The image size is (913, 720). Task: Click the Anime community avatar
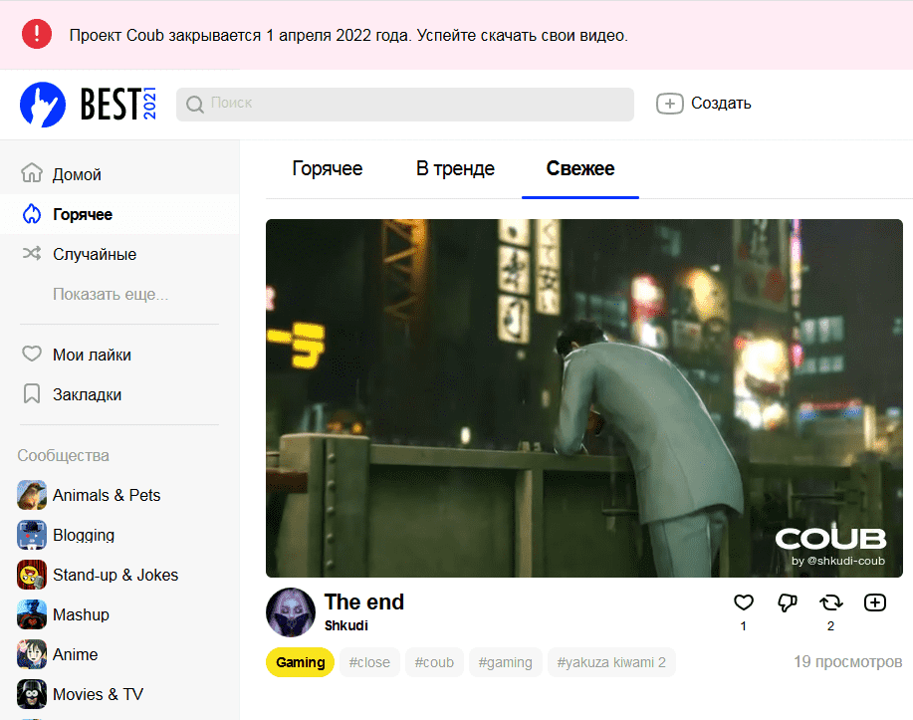32,654
